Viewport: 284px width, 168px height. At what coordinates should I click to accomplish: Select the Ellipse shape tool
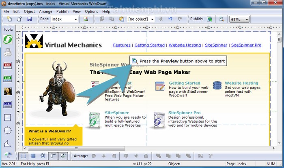pyautogui.click(x=7, y=130)
